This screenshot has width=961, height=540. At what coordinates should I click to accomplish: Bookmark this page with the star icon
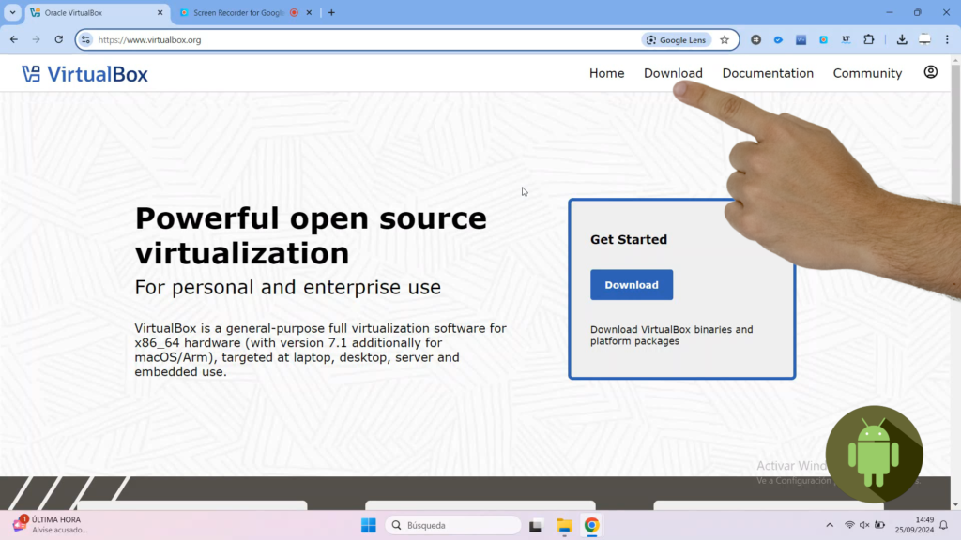[x=725, y=40]
